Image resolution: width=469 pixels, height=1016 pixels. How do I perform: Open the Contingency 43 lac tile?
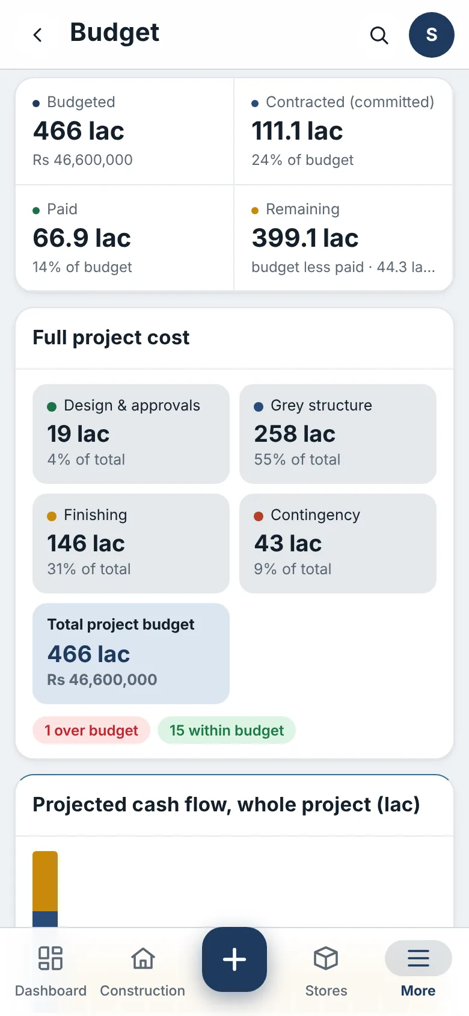338,544
